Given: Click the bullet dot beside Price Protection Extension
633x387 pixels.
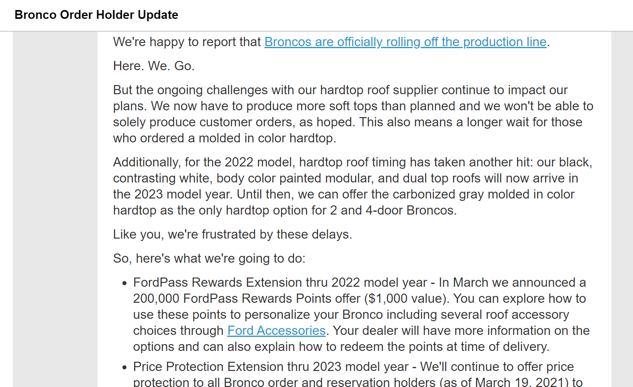Looking at the screenshot, I should coord(124,367).
